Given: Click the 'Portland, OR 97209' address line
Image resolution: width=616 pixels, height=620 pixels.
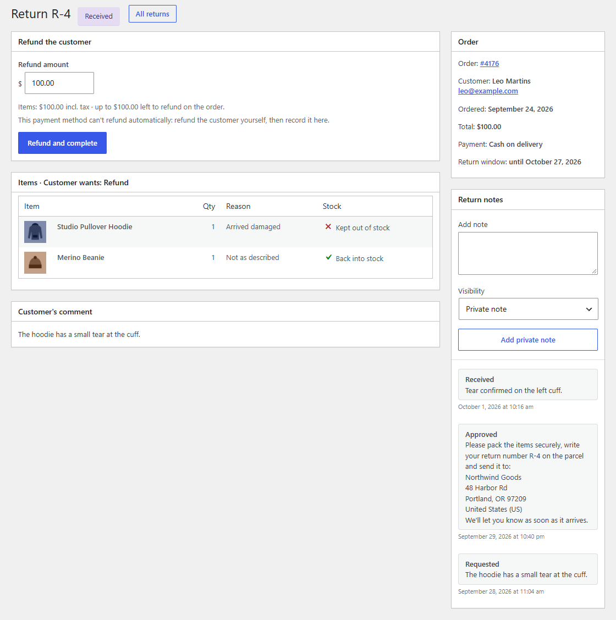Looking at the screenshot, I should [496, 499].
